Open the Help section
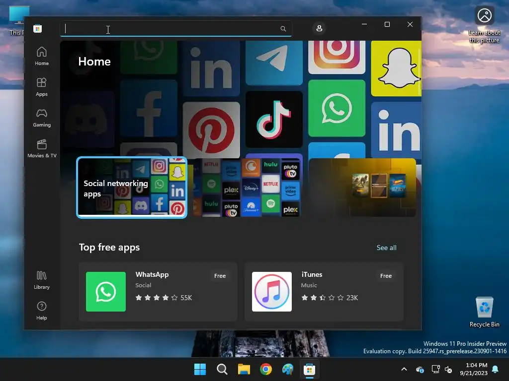509x381 pixels. [x=42, y=311]
